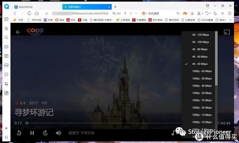Expand the bookmarks bar overflow chevron

click(x=230, y=20)
